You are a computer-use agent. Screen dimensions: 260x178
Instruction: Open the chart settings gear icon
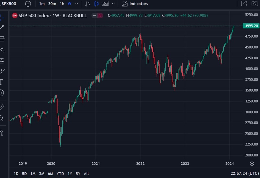[252, 163]
